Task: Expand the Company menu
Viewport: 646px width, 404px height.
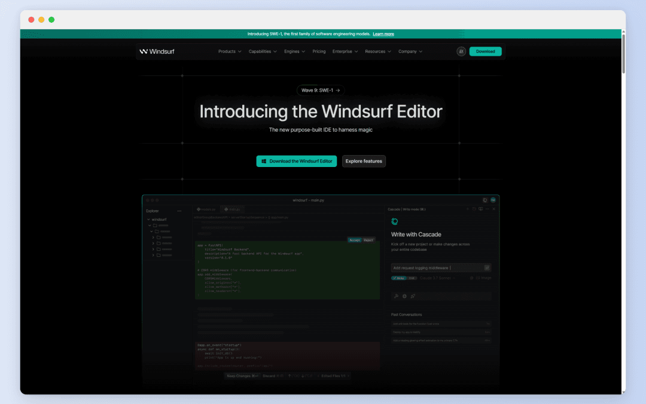Action: 410,51
